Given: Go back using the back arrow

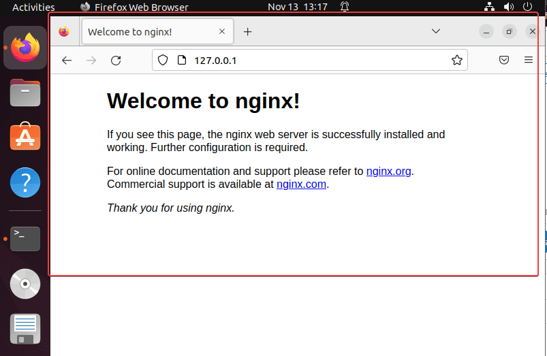Looking at the screenshot, I should pyautogui.click(x=67, y=61).
